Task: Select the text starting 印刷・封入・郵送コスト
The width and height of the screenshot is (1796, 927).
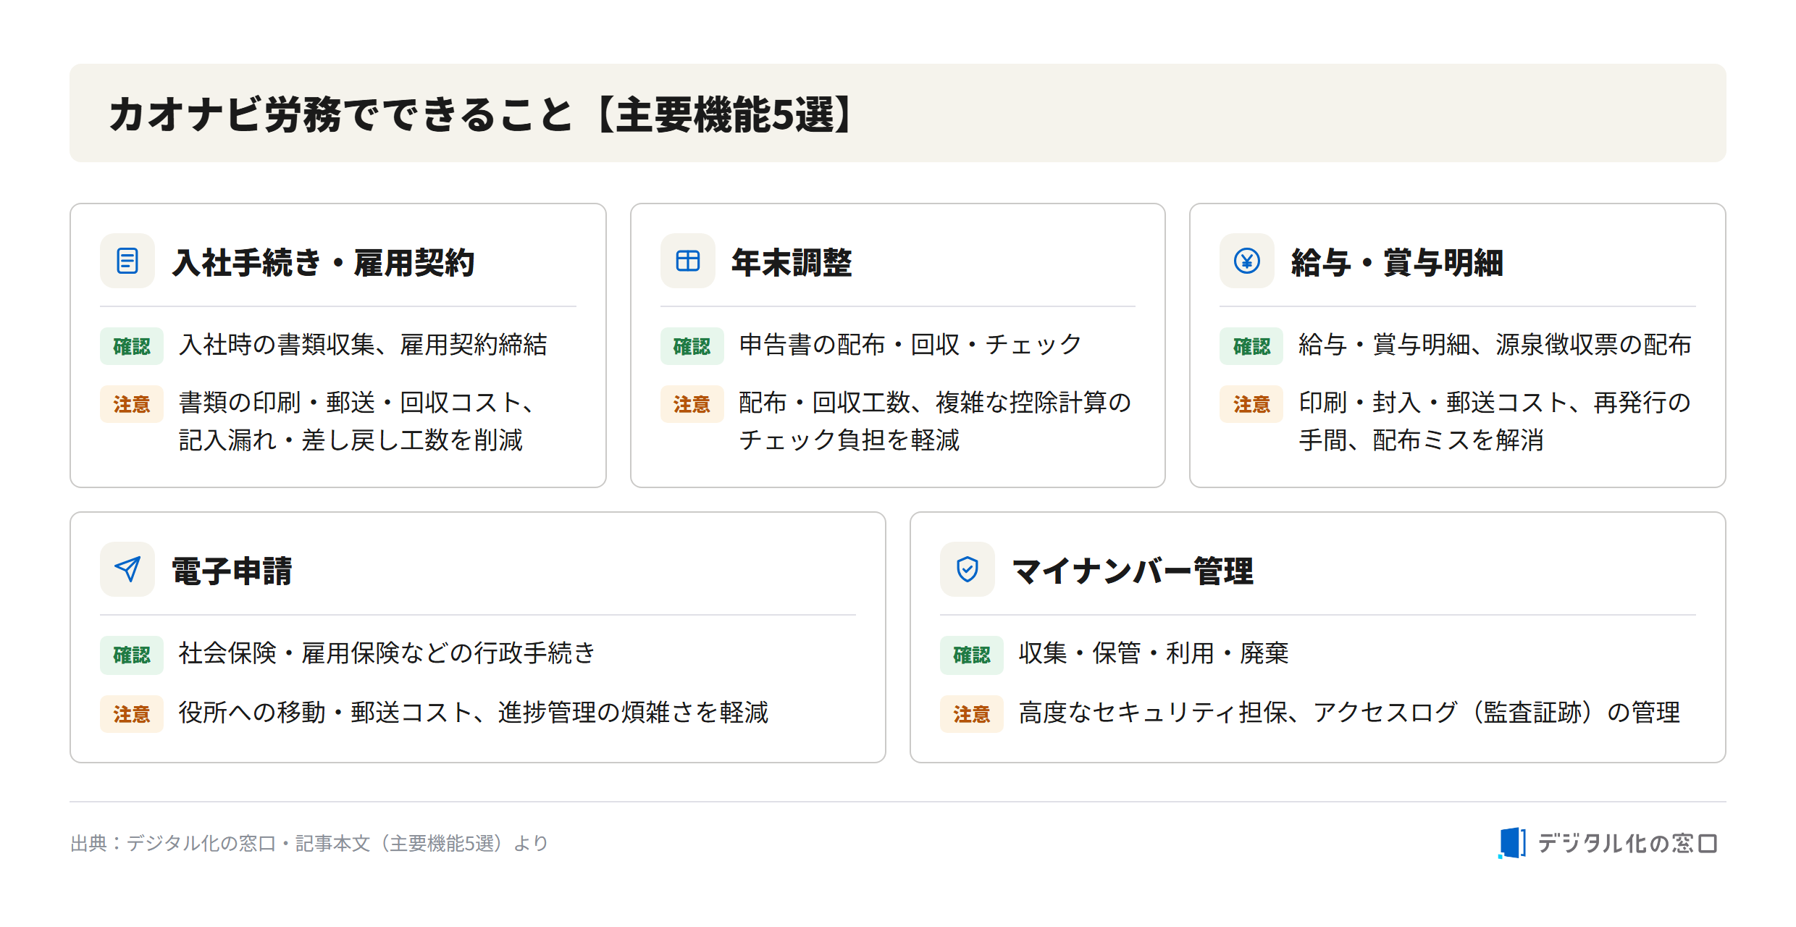Action: coord(1495,421)
